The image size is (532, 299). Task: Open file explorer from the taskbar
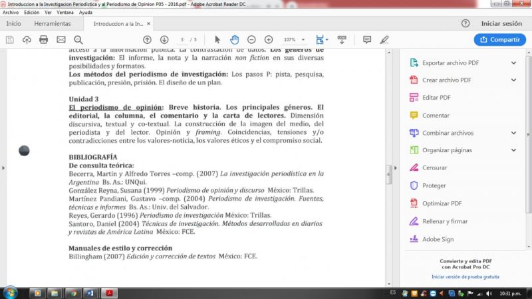click(x=55, y=293)
